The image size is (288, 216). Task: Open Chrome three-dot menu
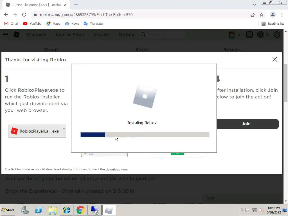[x=282, y=15]
